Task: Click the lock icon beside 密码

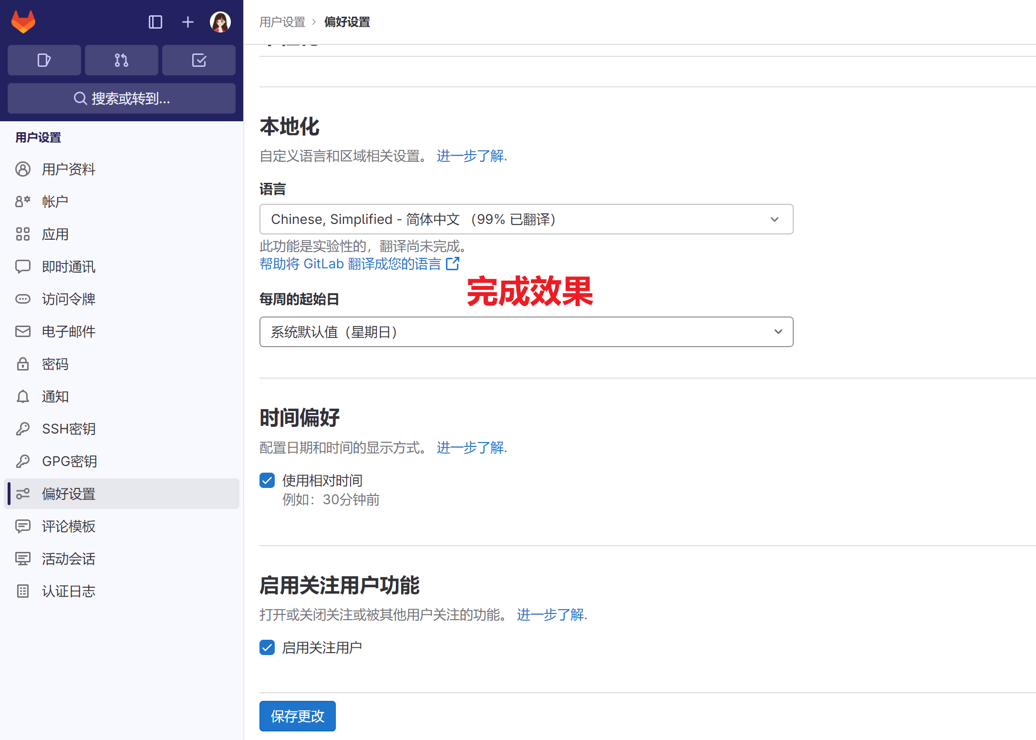Action: pyautogui.click(x=23, y=364)
